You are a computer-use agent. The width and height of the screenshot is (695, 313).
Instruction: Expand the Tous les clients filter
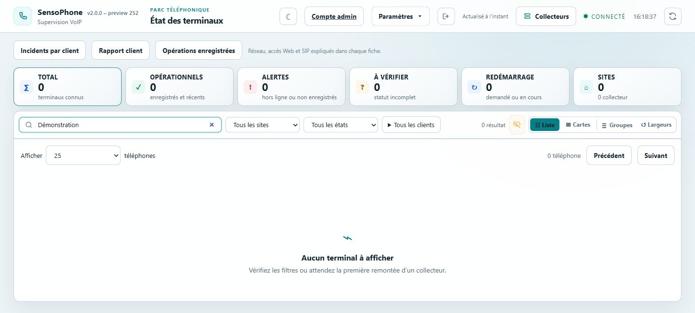[411, 125]
